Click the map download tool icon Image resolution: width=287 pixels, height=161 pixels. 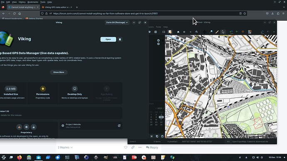pyautogui.click(x=250, y=32)
